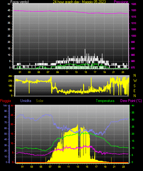Click hour 09 on wind chart time axis
The height and width of the screenshot is (171, 143).
(x=57, y=72)
